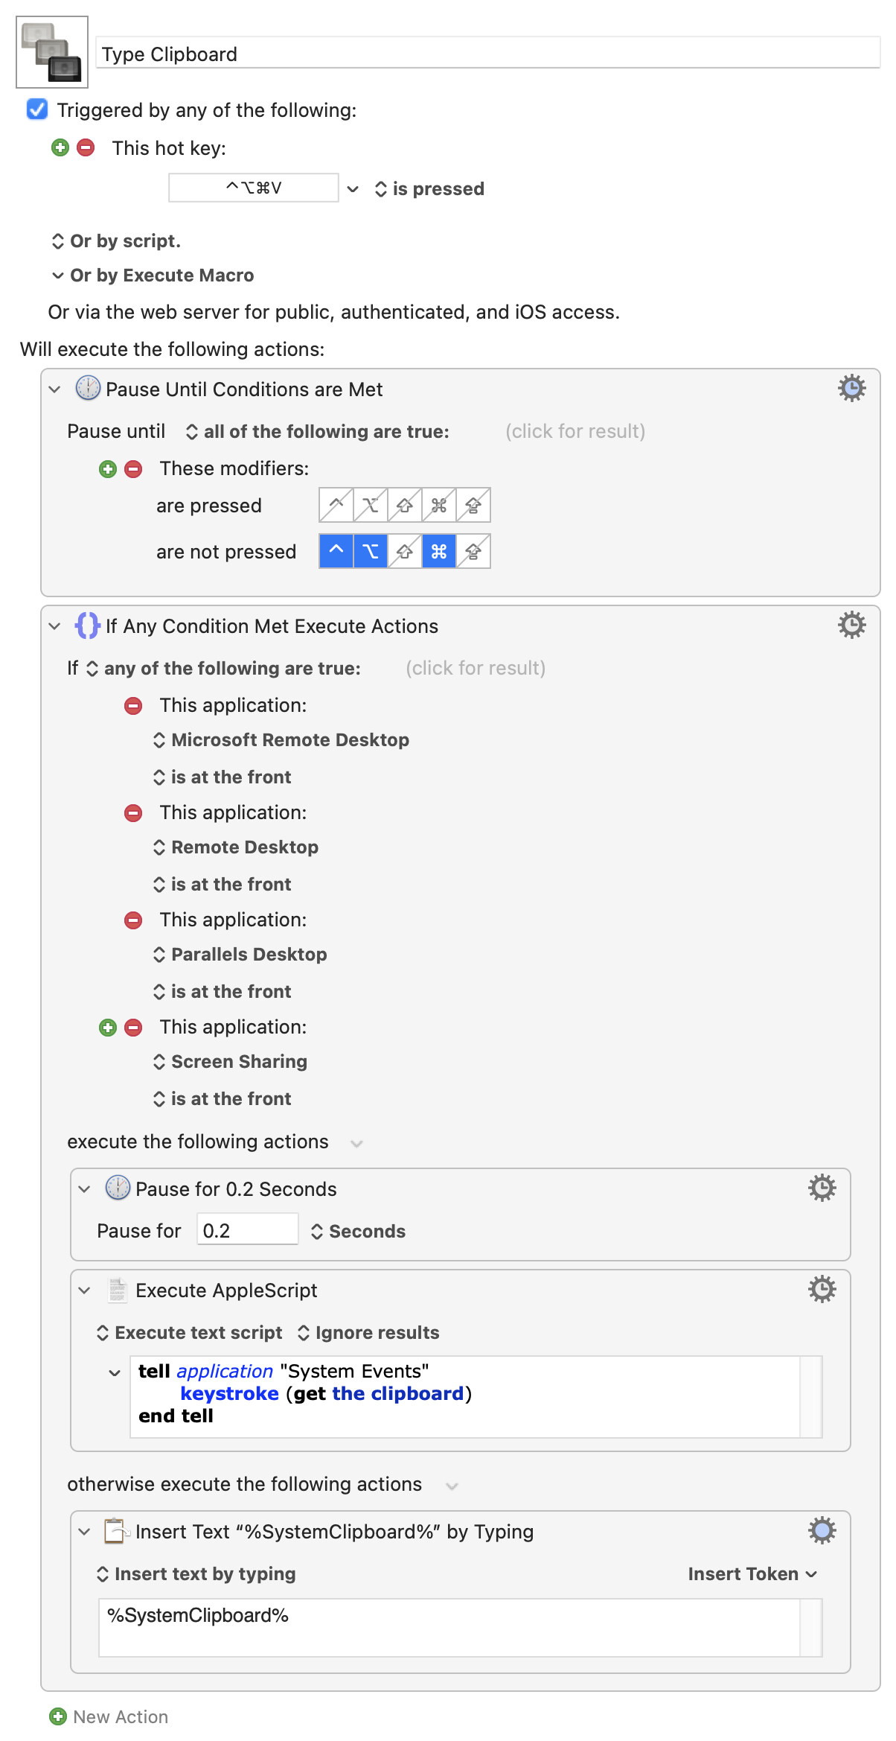Collapse the Execute AppleScript action

pyautogui.click(x=84, y=1290)
